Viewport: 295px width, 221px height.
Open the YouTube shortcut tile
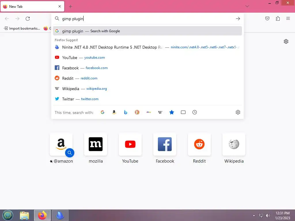[x=130, y=148]
